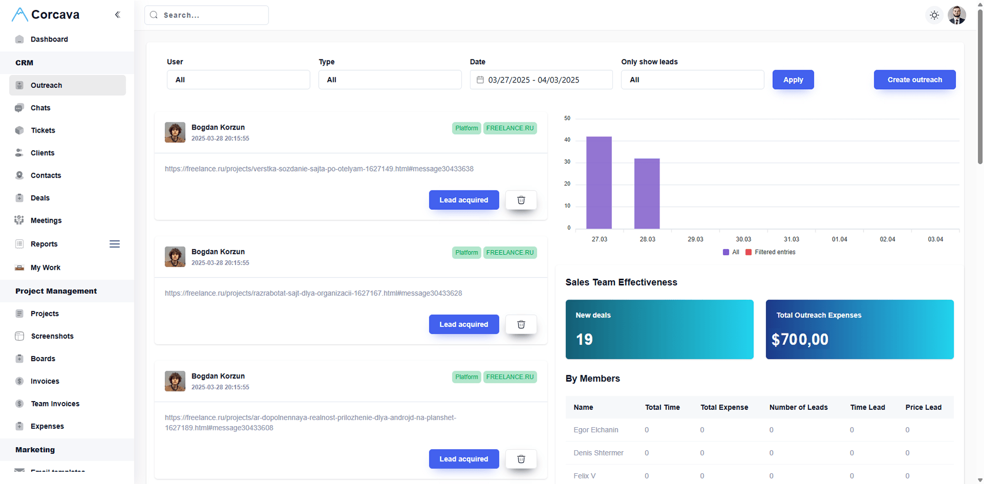This screenshot has height=484, width=984.
Task: Click the calendar icon in the Date field
Action: pyautogui.click(x=480, y=80)
